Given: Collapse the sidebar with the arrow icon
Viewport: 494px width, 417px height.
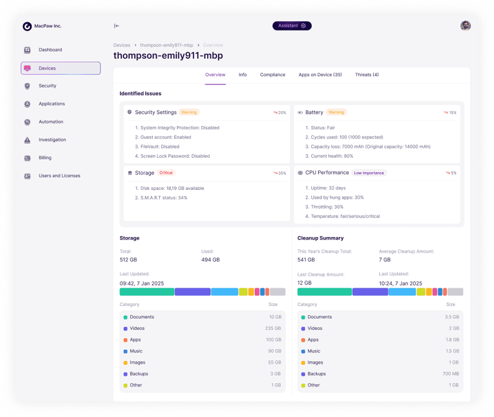Looking at the screenshot, I should click(x=117, y=26).
